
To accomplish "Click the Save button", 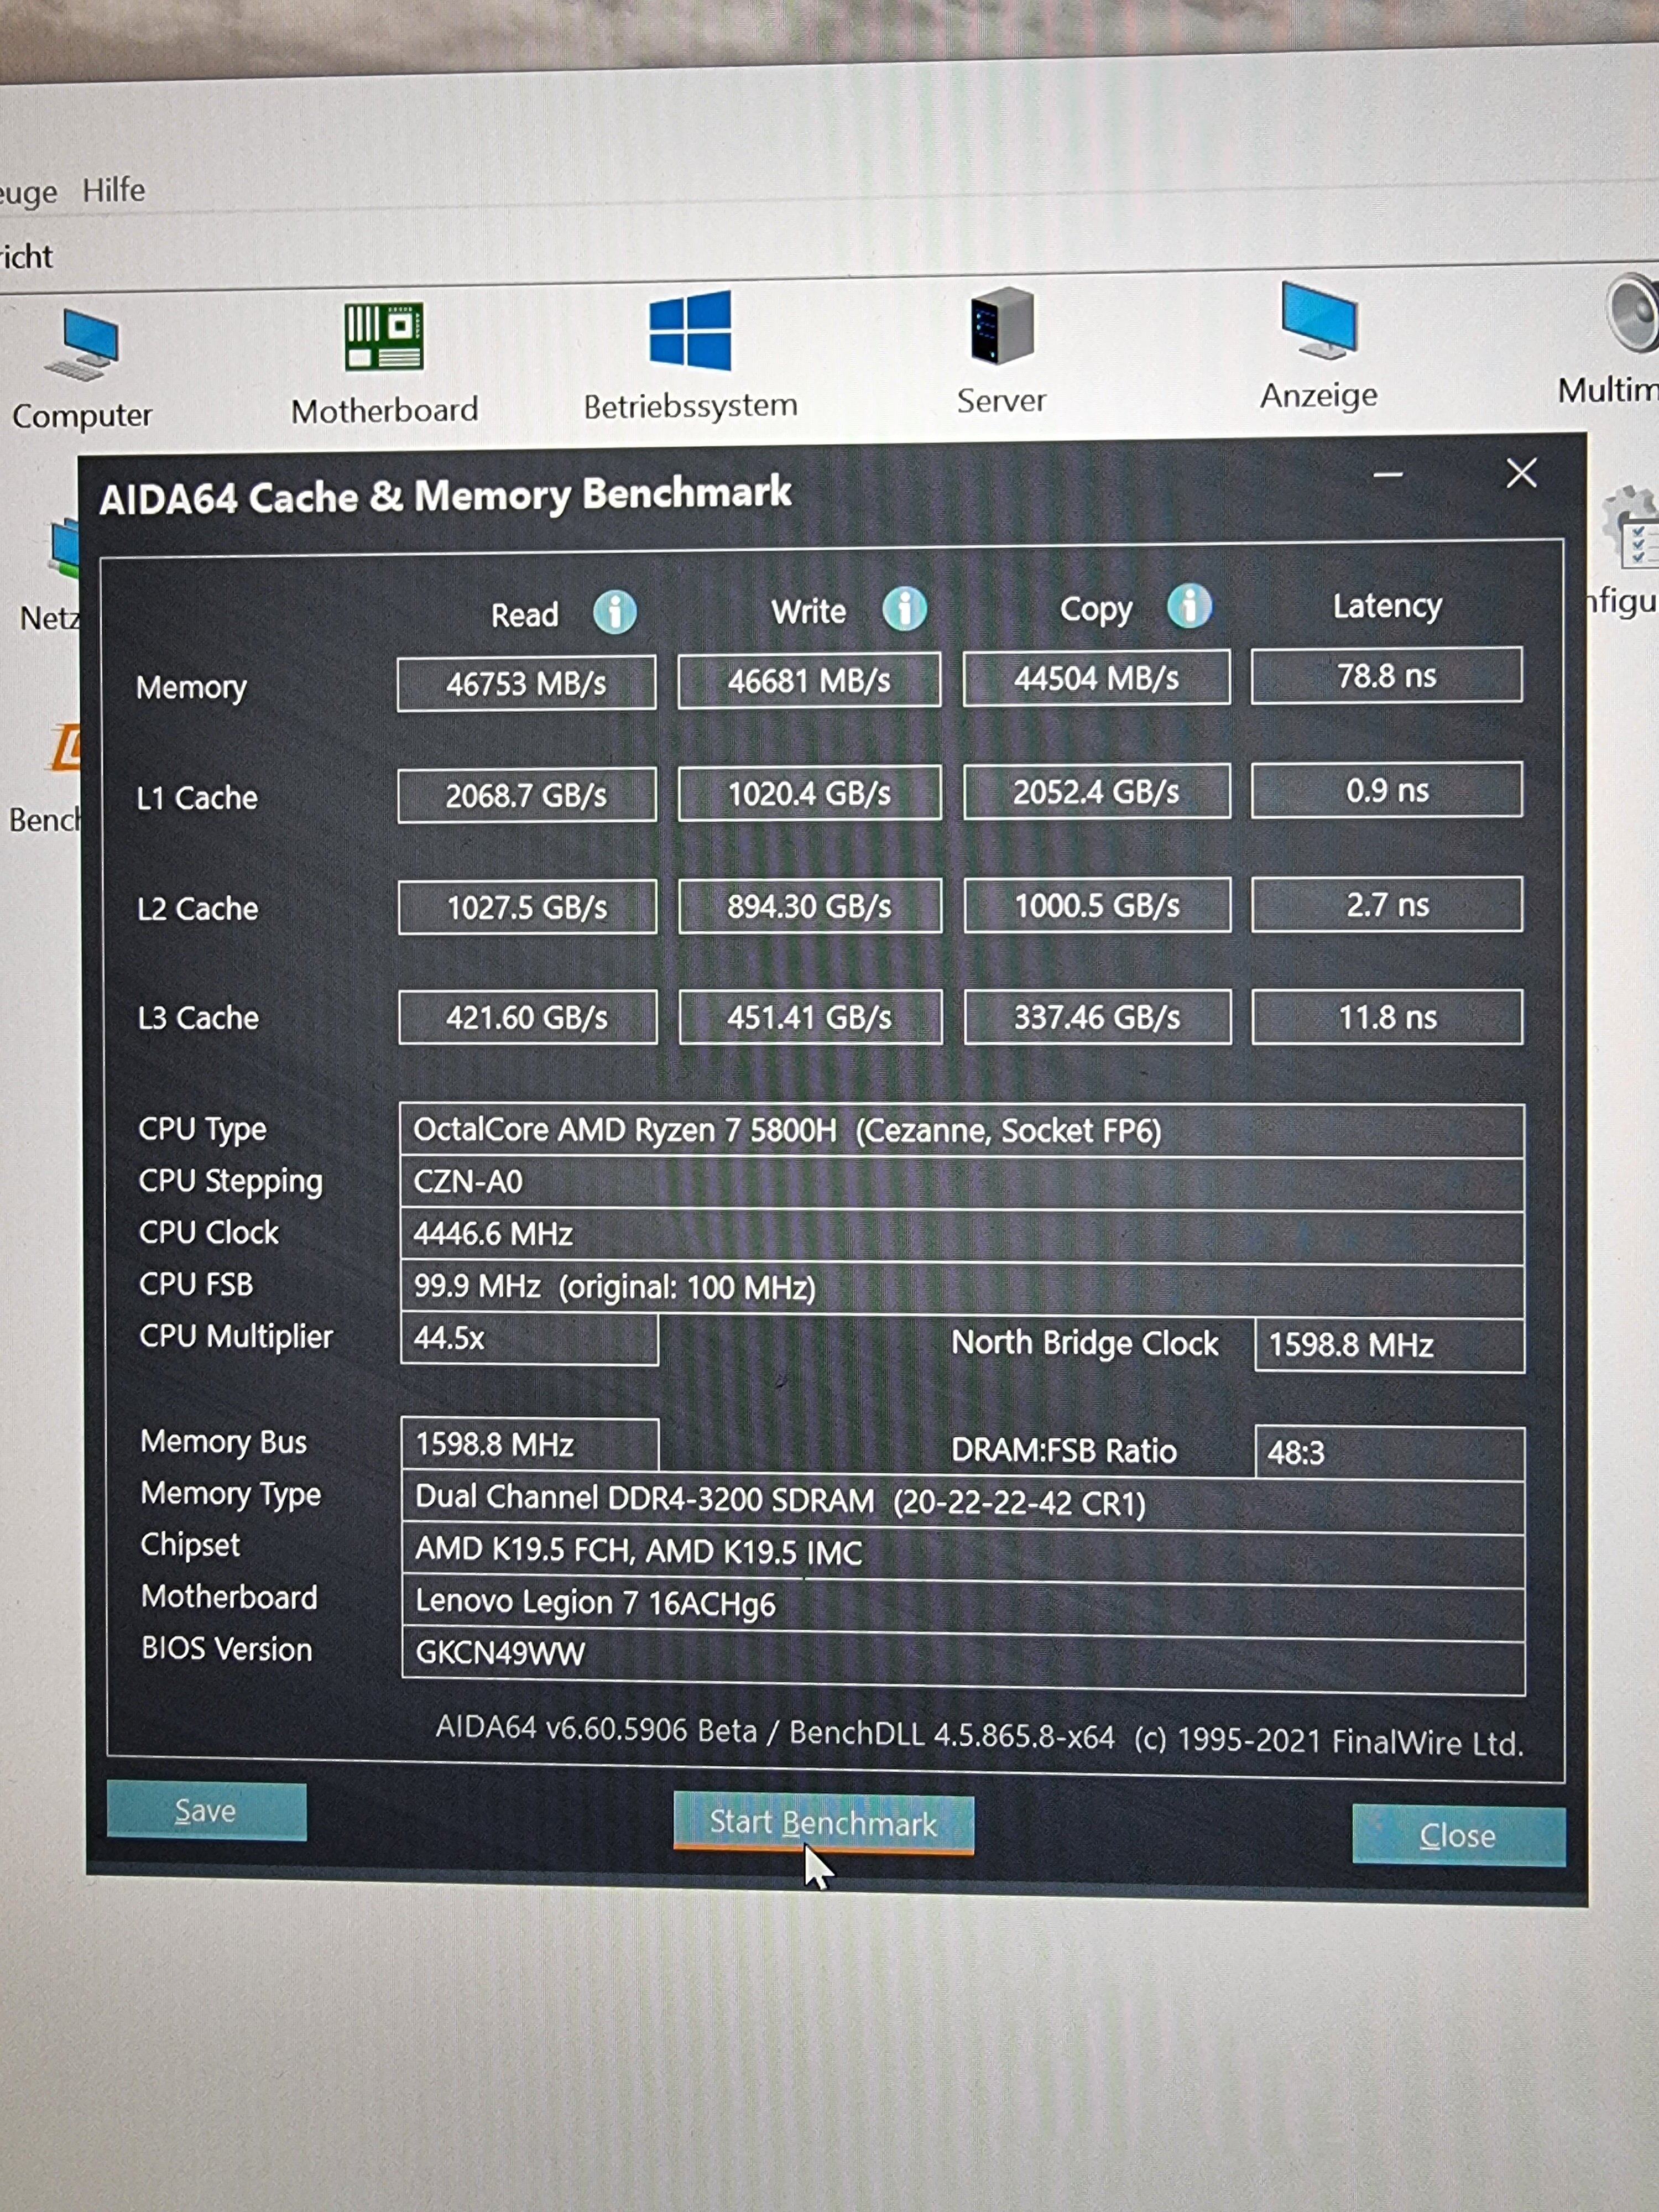I will 206,1811.
